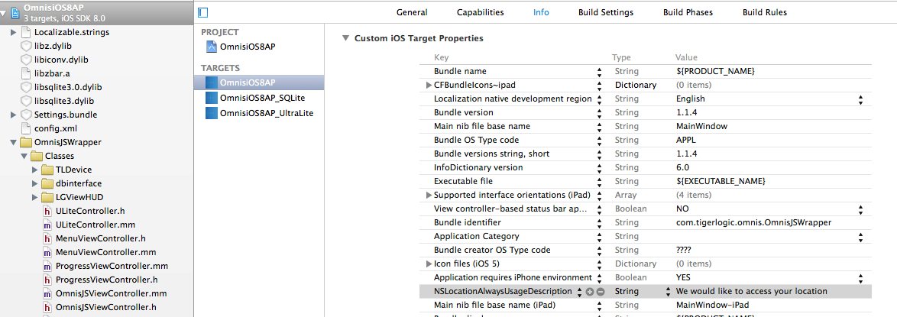Expand the Localizable.strings group
897x317 pixels.
(x=14, y=32)
